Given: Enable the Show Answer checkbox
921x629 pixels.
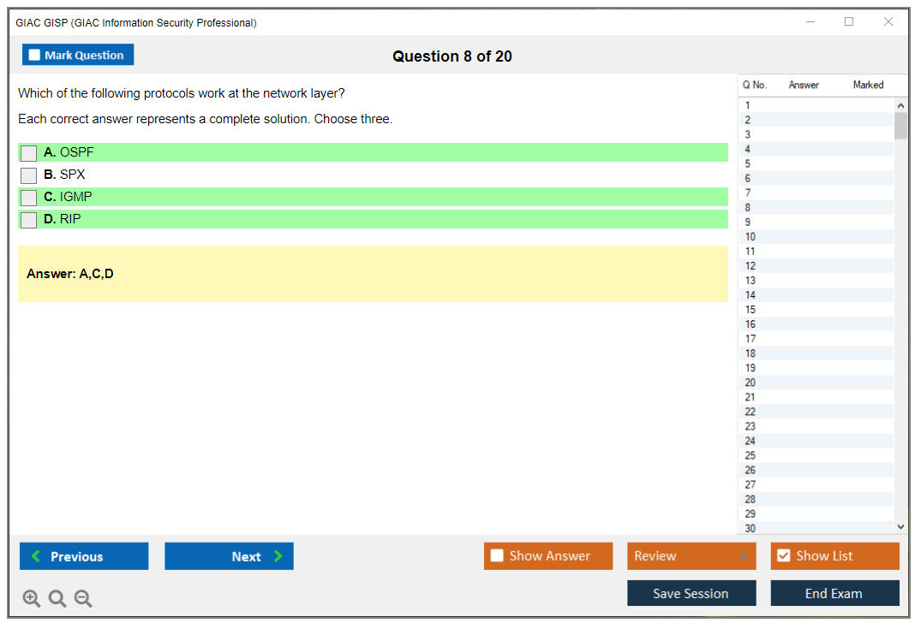Looking at the screenshot, I should pyautogui.click(x=497, y=556).
